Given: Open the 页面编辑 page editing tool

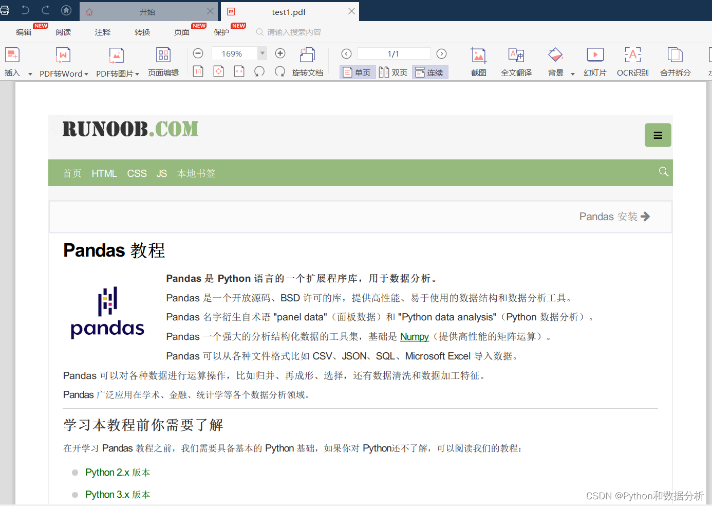Looking at the screenshot, I should click(x=163, y=61).
